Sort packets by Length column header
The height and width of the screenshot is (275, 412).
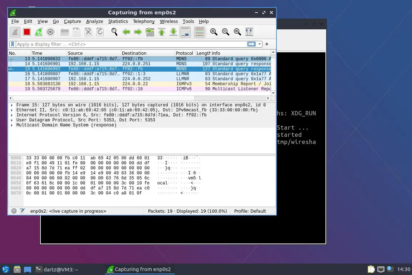pos(203,53)
